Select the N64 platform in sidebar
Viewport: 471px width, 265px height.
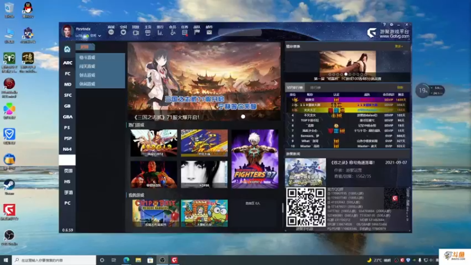point(67,149)
